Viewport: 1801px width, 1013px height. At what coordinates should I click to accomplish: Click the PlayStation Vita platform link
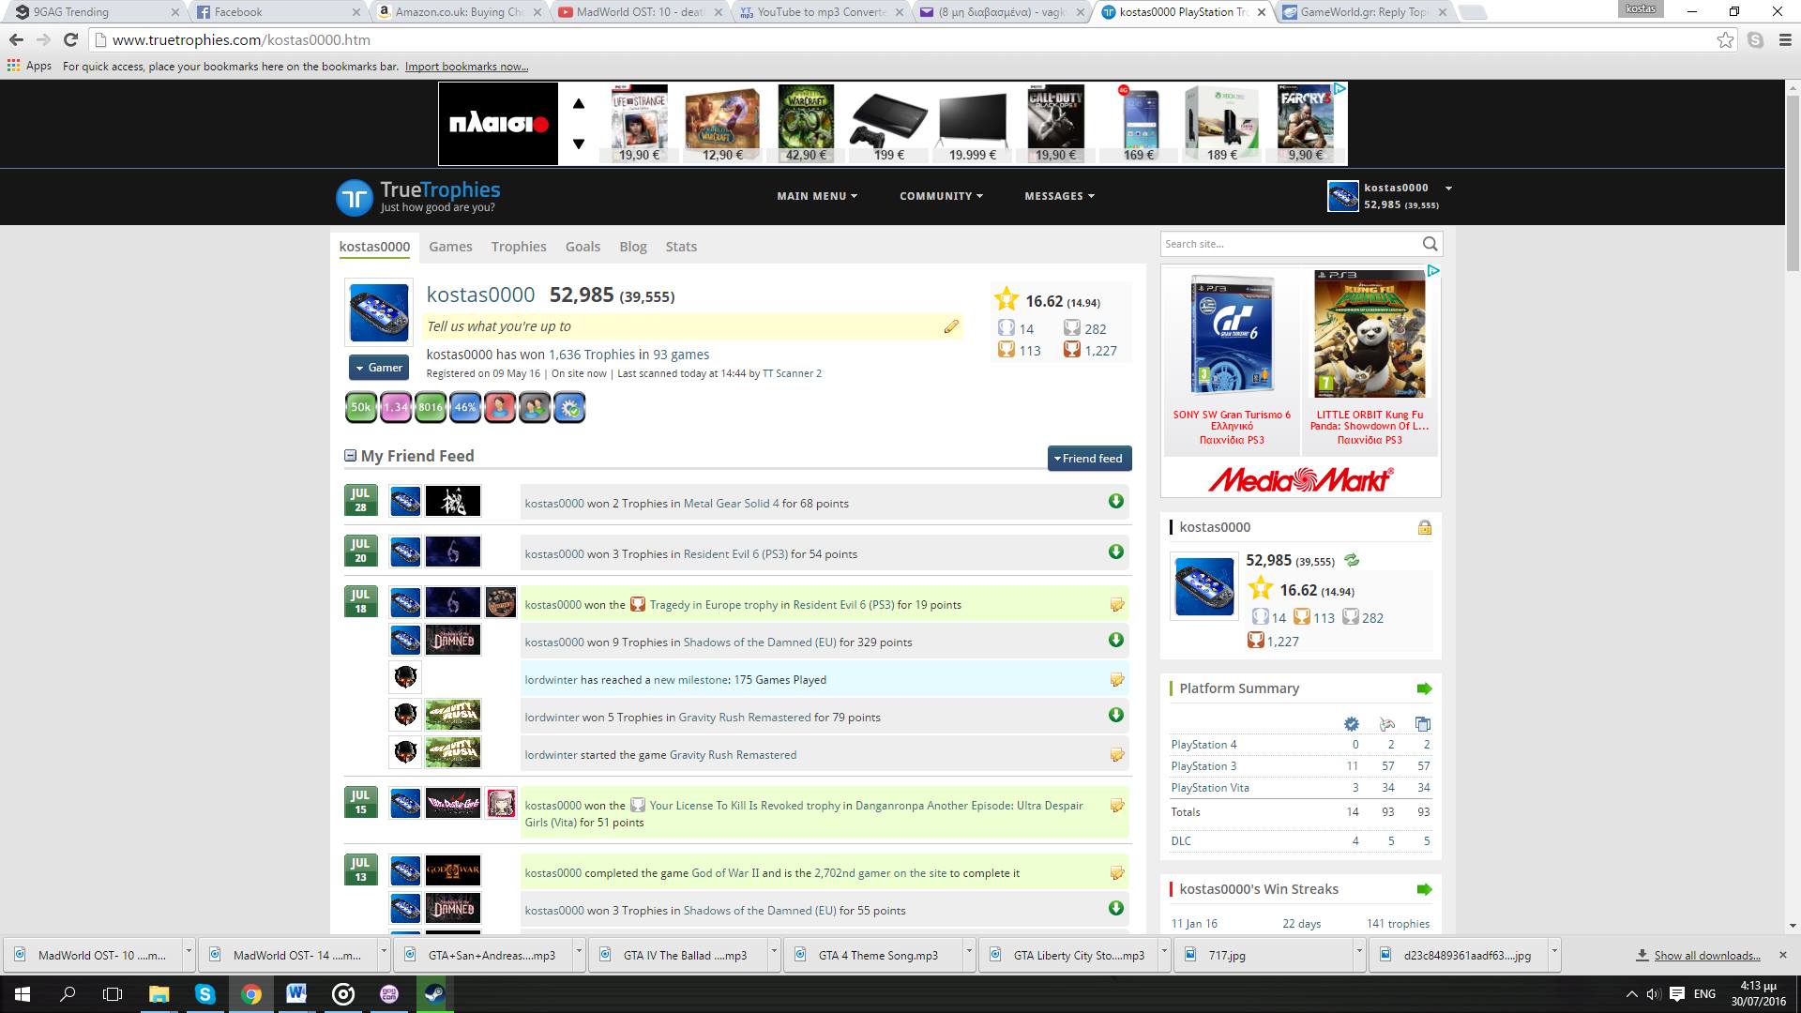coord(1210,788)
